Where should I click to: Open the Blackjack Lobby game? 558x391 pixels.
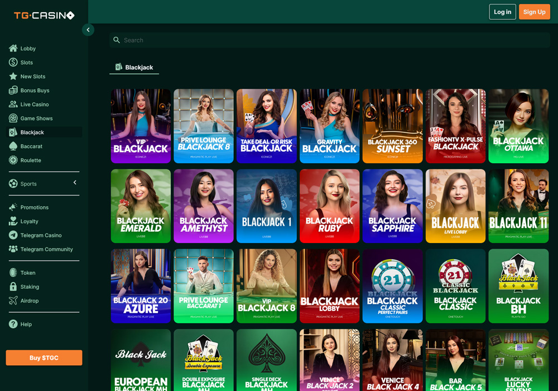click(x=330, y=286)
